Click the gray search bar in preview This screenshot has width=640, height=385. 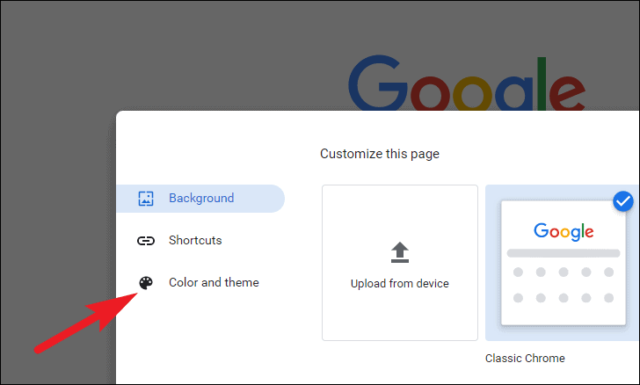(564, 253)
